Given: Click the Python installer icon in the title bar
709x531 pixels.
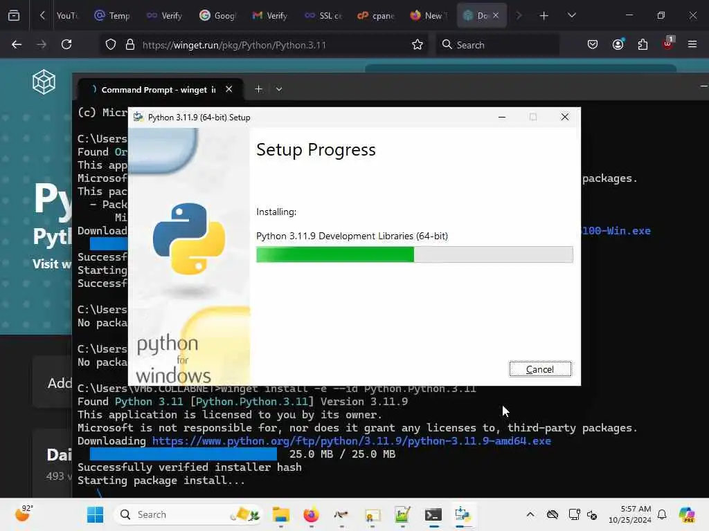Looking at the screenshot, I should click(138, 118).
